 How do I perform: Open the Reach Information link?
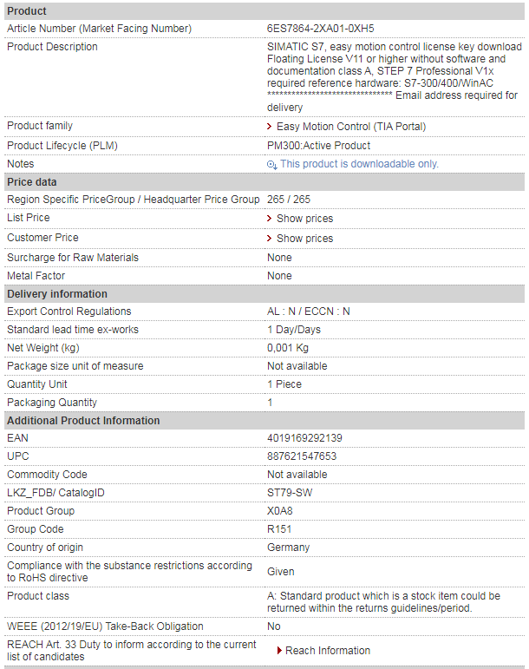(x=328, y=651)
